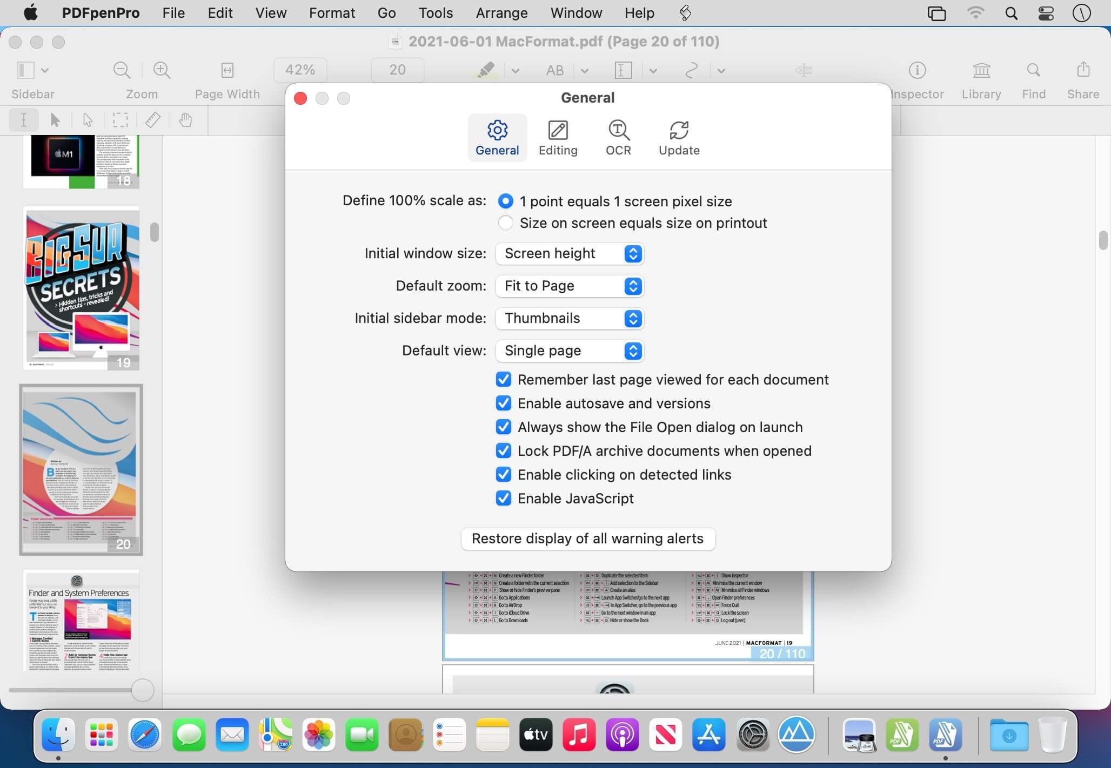
Task: Select the hand scroll tool
Action: coord(185,120)
